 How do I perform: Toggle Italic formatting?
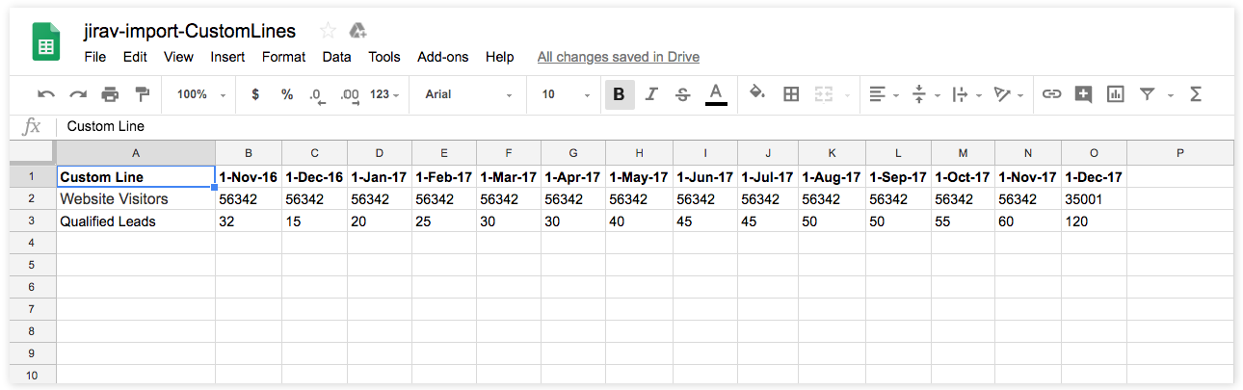[x=651, y=94]
